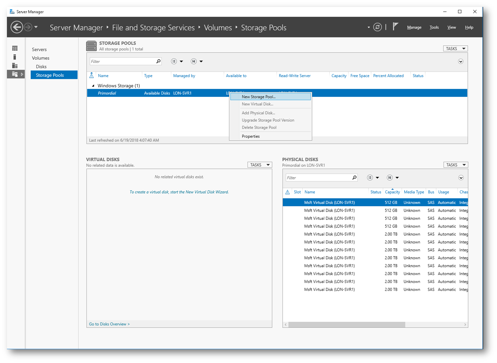Open the Virtual Disks TASKS dropdown
Screen dimensions: 497x363
260,165
